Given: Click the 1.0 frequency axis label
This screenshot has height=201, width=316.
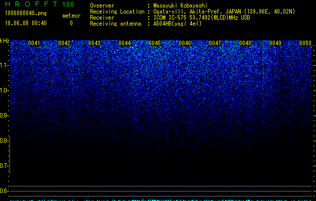Looking at the screenshot, I should [4, 90].
